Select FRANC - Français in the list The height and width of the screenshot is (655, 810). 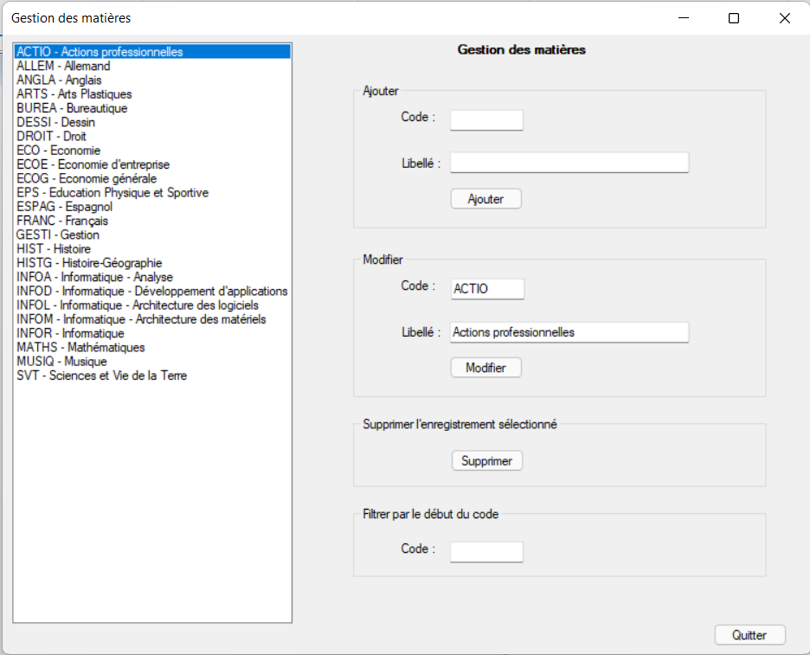[62, 221]
